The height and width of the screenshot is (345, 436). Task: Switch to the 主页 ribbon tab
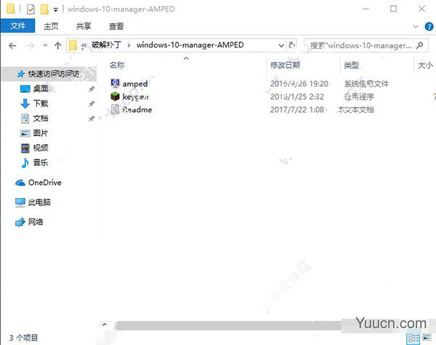pyautogui.click(x=51, y=26)
